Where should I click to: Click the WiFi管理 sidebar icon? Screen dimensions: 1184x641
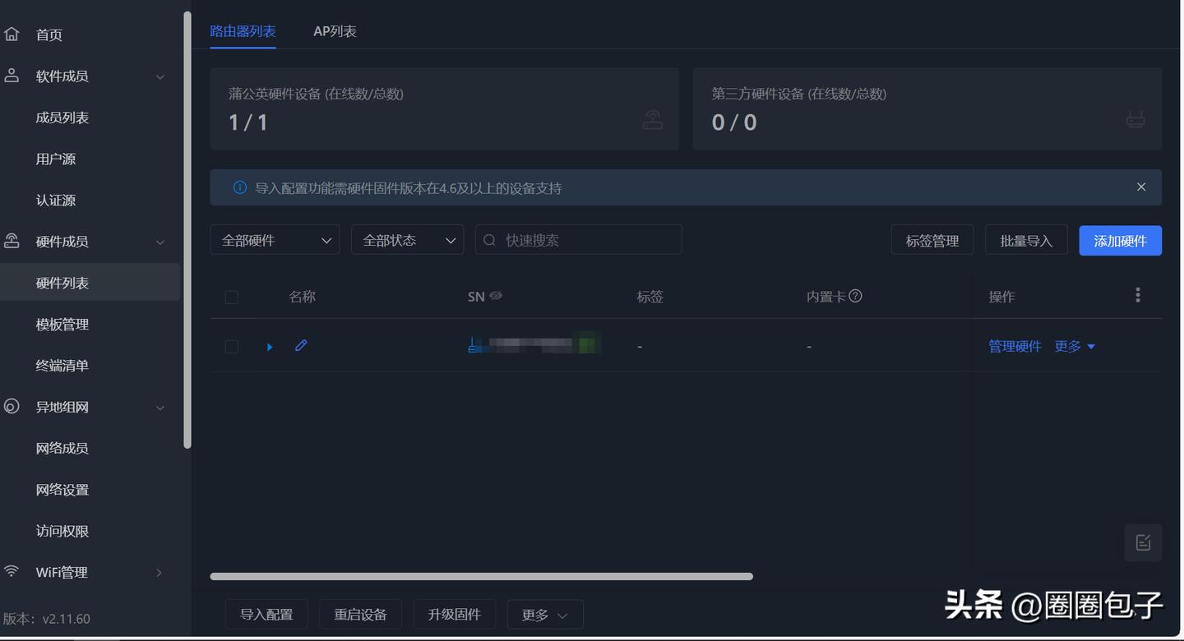(x=12, y=572)
